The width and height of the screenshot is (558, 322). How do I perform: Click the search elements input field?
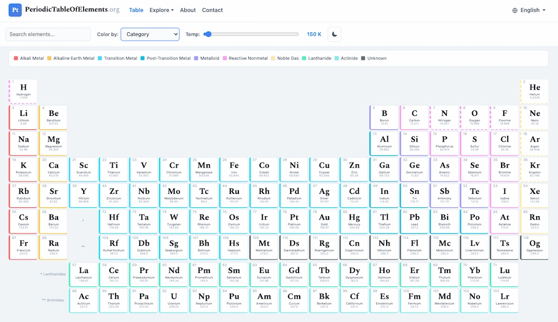coord(47,34)
